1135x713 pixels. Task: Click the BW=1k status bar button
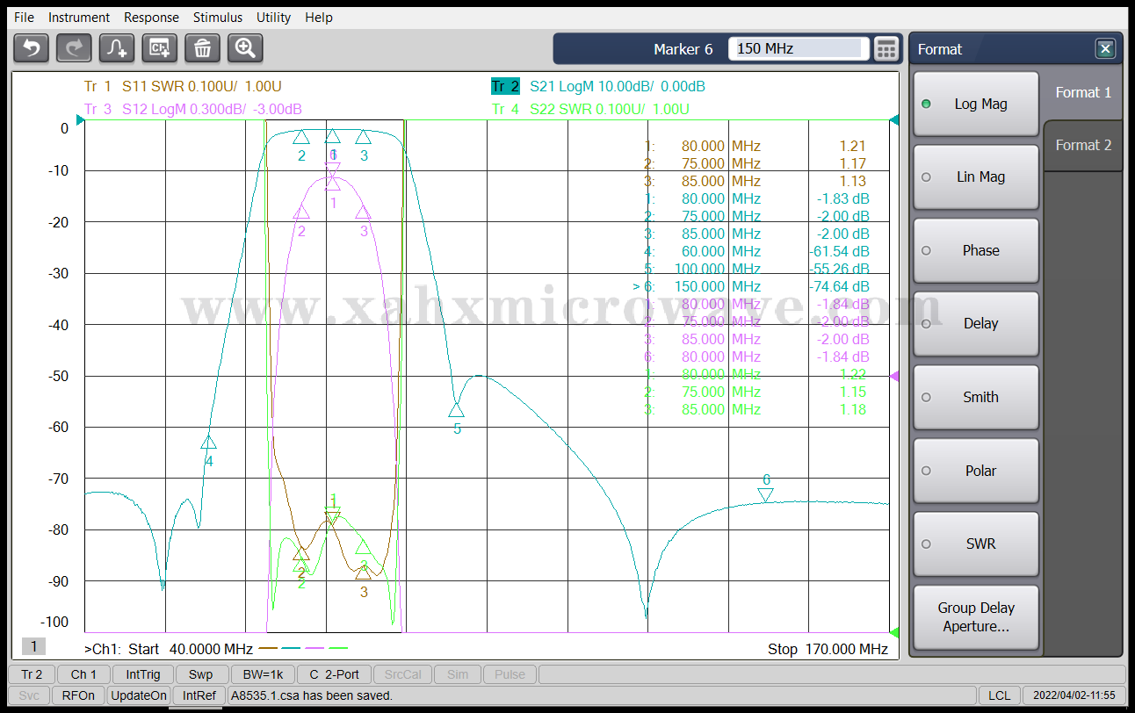(x=264, y=674)
